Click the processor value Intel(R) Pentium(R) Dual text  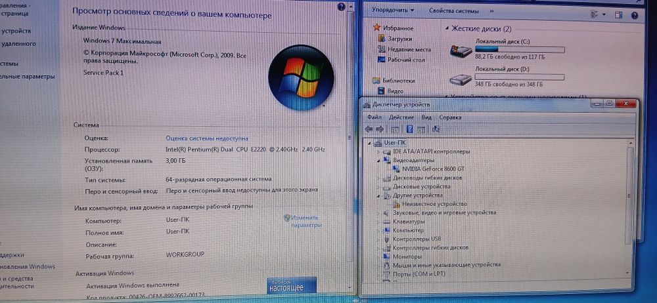pyautogui.click(x=246, y=150)
